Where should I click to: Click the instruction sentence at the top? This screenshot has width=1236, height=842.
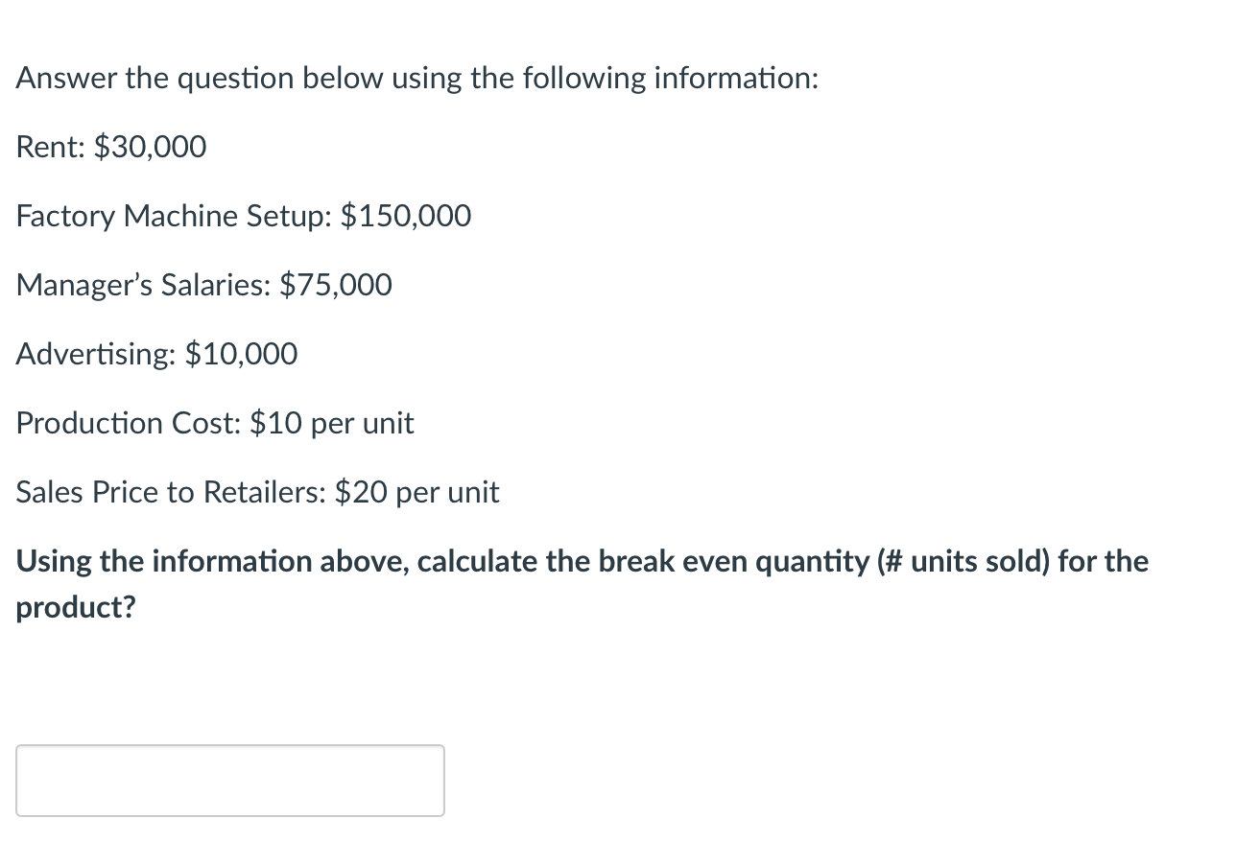(416, 78)
